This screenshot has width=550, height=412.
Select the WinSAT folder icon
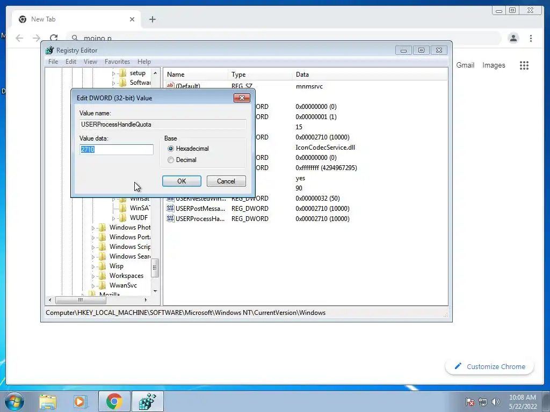123,208
